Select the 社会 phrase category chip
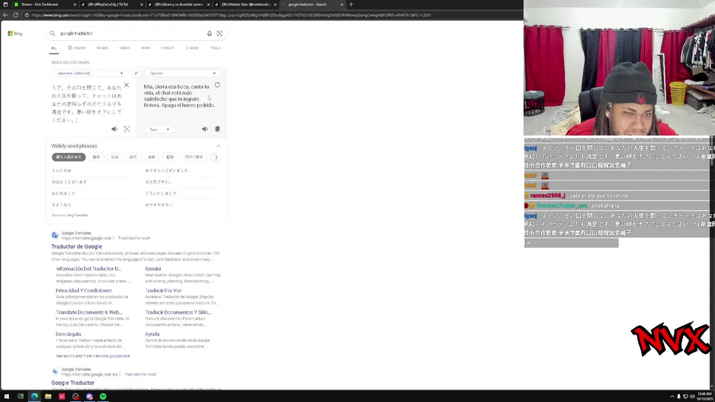The image size is (715, 402). pyautogui.click(x=115, y=157)
